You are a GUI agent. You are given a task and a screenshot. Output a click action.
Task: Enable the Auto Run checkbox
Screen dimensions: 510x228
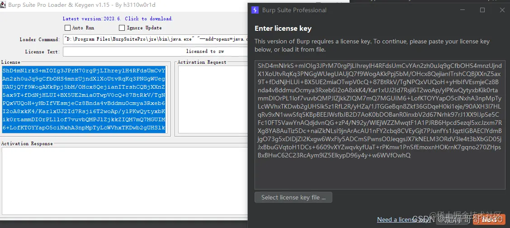[68, 28]
